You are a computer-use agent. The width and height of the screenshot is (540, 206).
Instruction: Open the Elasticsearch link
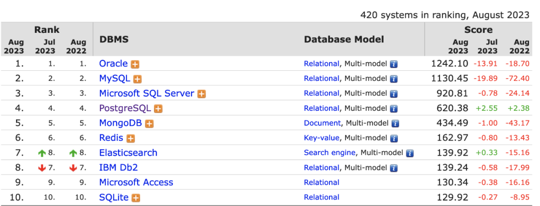pos(128,153)
